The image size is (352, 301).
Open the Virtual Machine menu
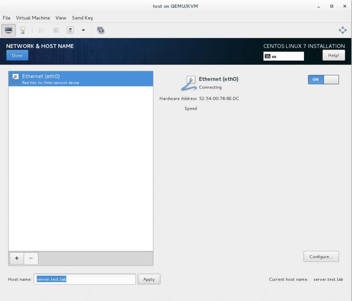pos(33,18)
